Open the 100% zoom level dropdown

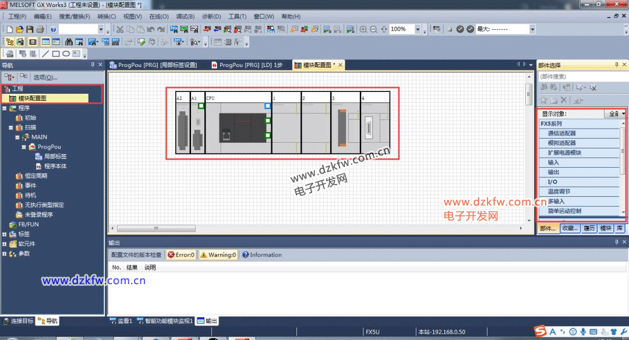coord(417,29)
